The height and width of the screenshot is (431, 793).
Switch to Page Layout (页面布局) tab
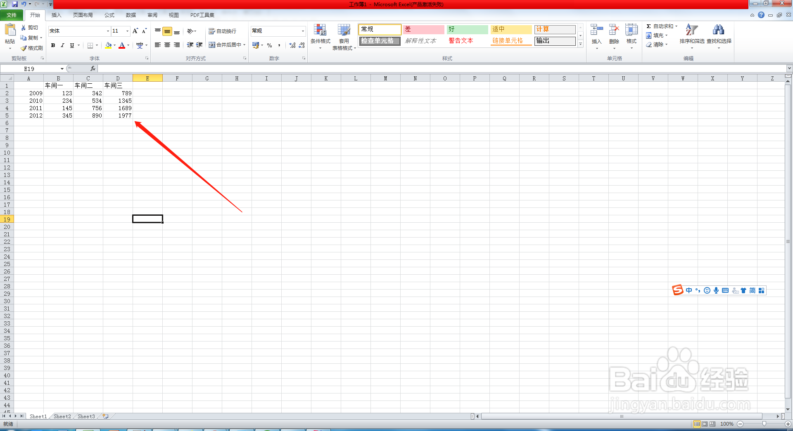[83, 15]
